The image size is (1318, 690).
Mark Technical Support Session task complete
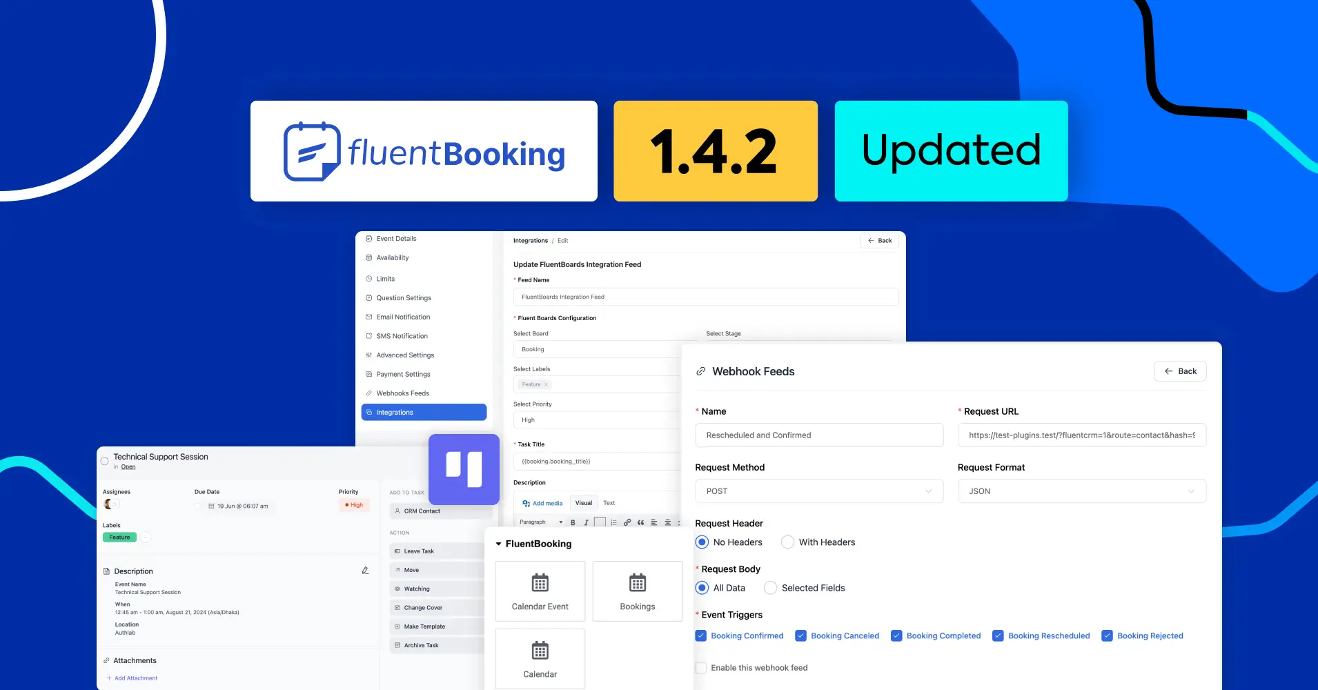point(105,461)
